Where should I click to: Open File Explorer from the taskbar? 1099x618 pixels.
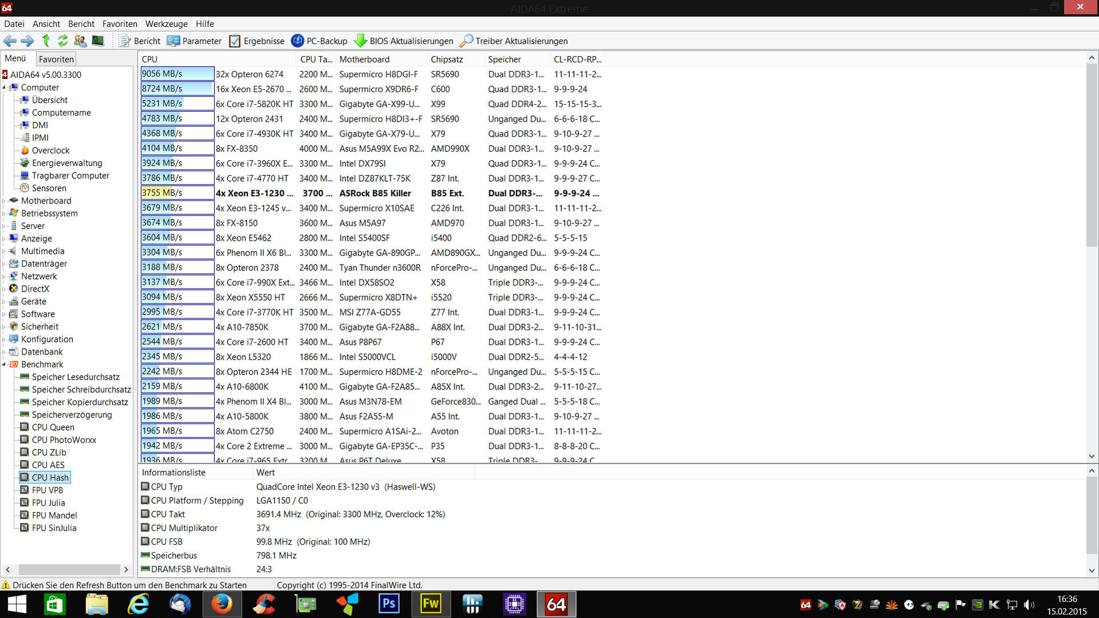click(97, 604)
